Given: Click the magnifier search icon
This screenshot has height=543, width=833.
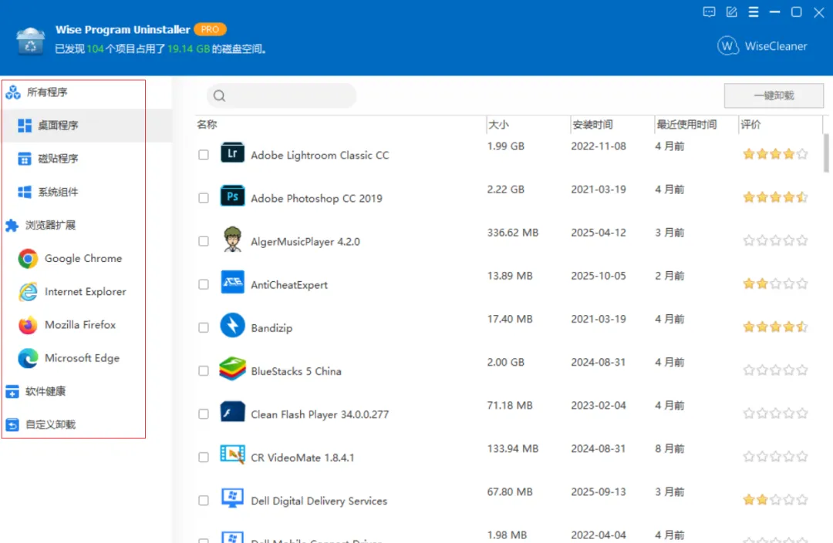Looking at the screenshot, I should click(x=219, y=96).
